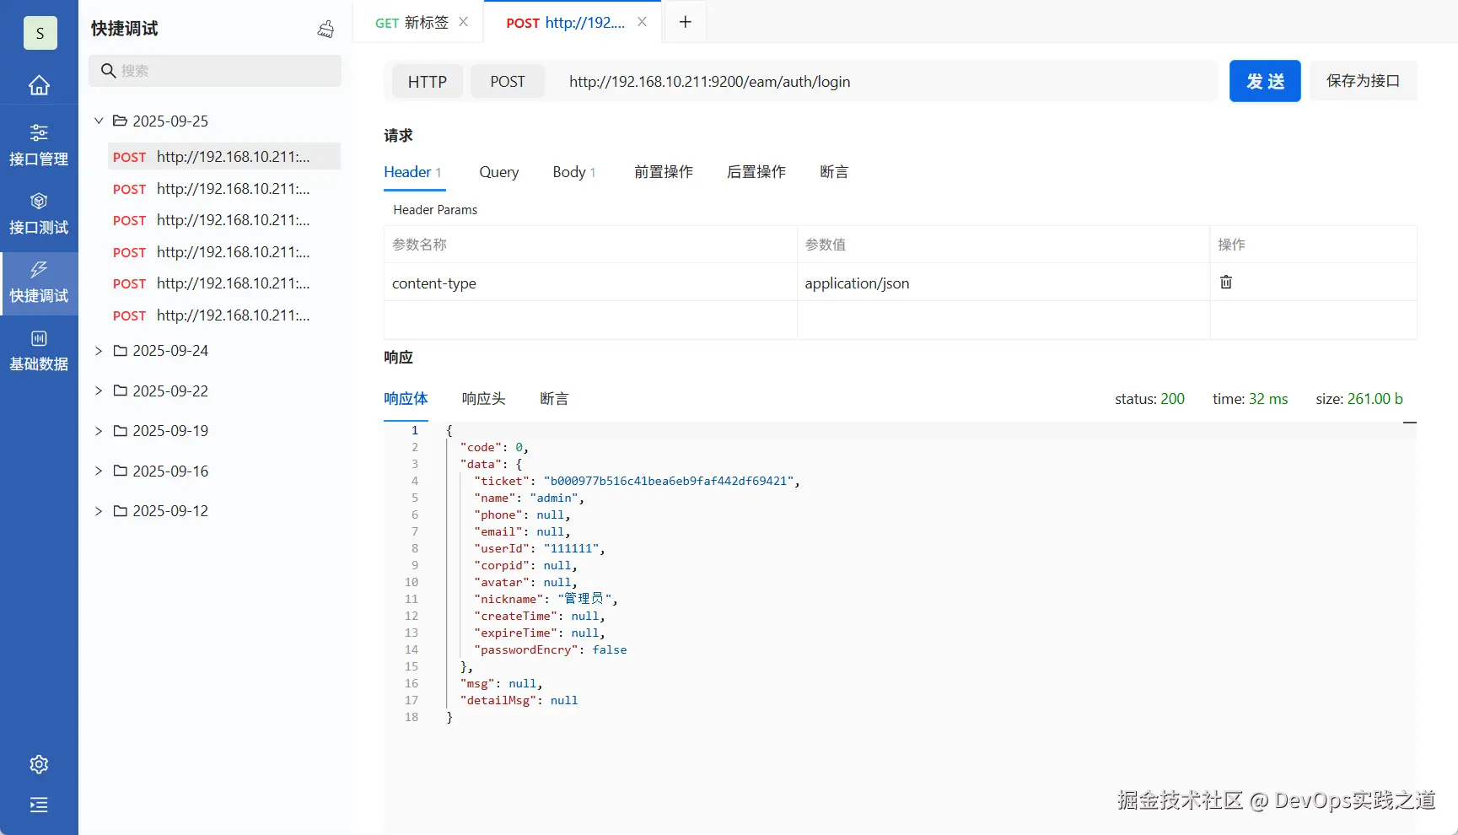The height and width of the screenshot is (835, 1458).
Task: Click the status 200 indicator
Action: pyautogui.click(x=1149, y=399)
